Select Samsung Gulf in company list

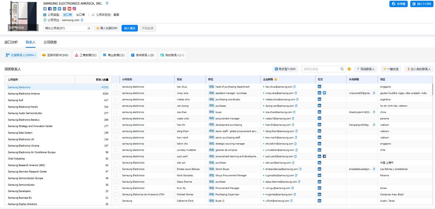tap(58, 100)
